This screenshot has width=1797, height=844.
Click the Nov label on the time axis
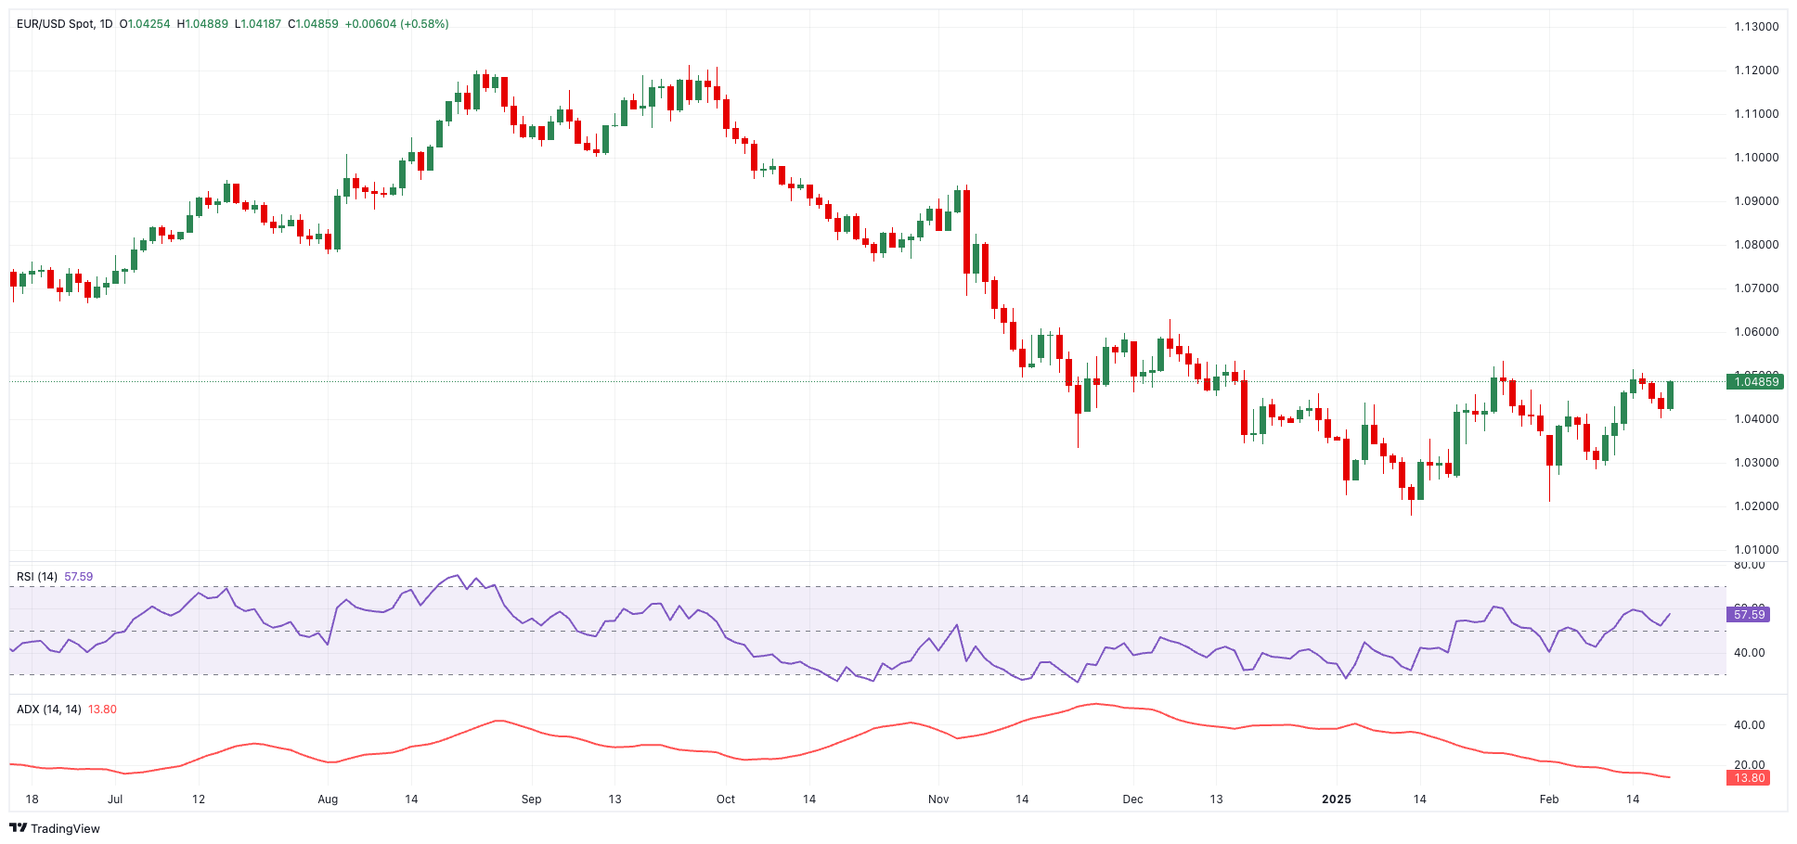tap(938, 799)
